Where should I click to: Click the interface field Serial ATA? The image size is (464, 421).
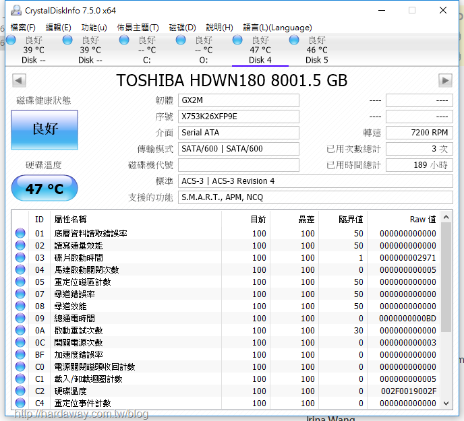239,133
